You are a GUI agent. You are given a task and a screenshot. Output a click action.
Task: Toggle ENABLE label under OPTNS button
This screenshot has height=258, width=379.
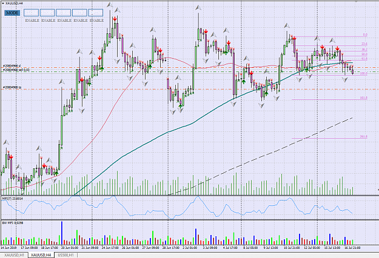[96, 21]
